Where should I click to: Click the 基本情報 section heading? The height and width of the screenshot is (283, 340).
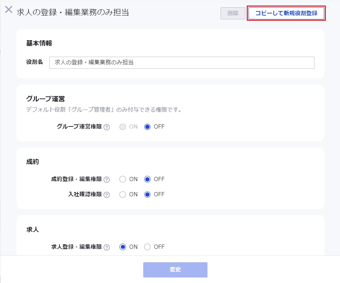39,43
